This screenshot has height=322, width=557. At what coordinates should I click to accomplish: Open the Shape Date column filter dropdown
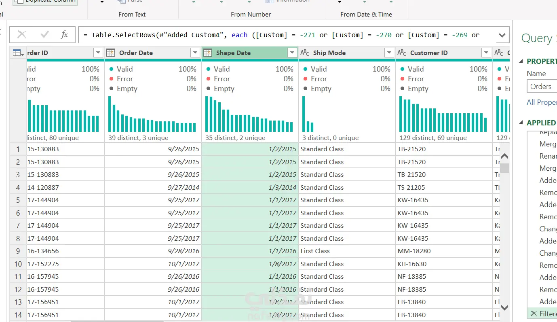click(x=292, y=53)
